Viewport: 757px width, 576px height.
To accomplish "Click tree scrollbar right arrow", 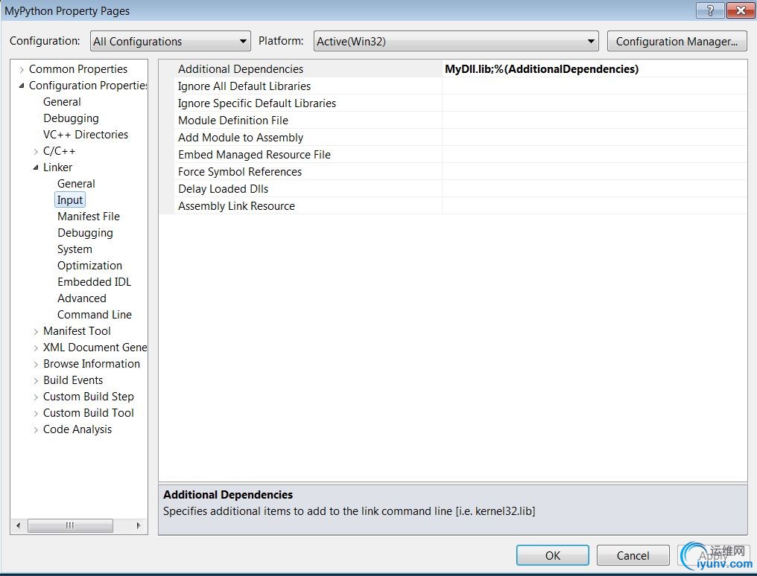I will point(139,525).
